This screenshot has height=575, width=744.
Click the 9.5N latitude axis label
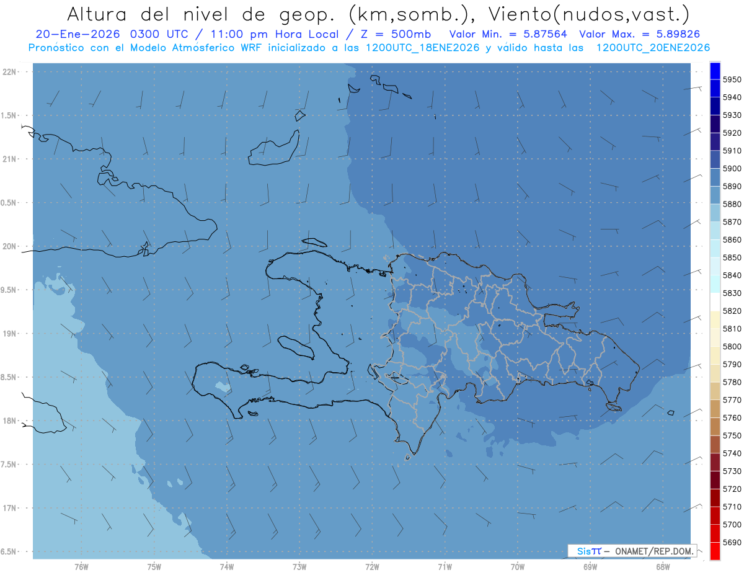click(9, 290)
